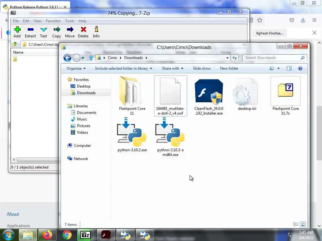Image resolution: width=322 pixels, height=241 pixels.
Task: Expand the Share with dropdown
Action: pos(173,68)
